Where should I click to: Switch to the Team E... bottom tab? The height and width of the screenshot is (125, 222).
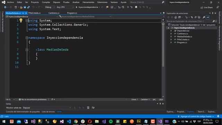[x=201, y=112]
